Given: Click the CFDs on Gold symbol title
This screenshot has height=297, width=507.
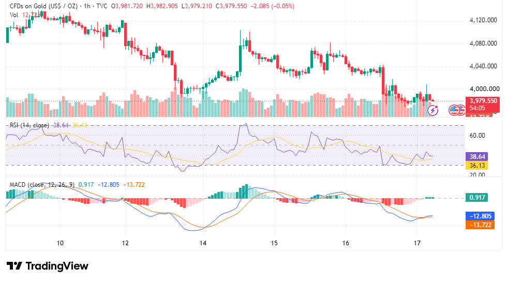Looking at the screenshot, I should (x=43, y=6).
